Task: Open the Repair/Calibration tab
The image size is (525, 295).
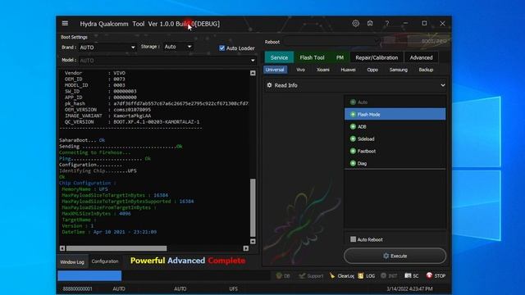Action: pos(377,57)
